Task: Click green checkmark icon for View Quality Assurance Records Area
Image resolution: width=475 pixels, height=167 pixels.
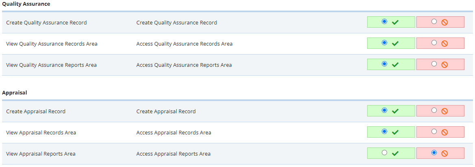Action: coord(395,44)
